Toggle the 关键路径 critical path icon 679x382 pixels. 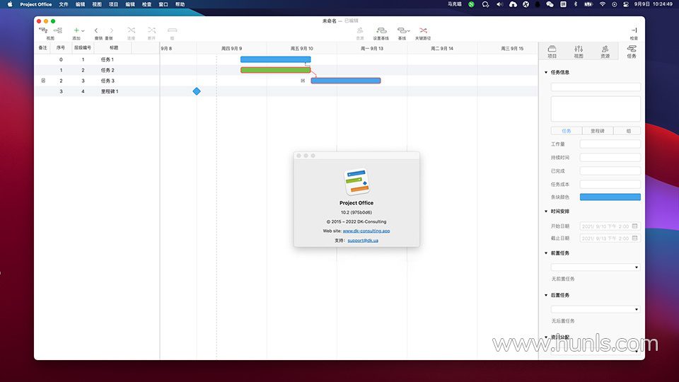coord(423,30)
